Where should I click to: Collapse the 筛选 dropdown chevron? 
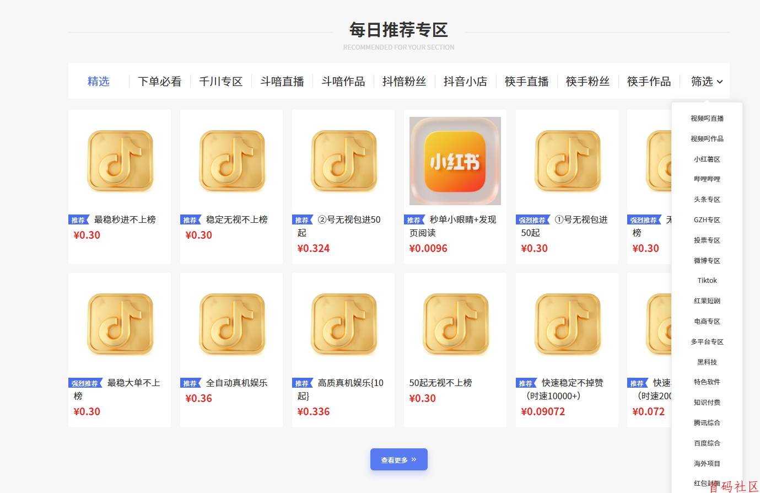721,82
